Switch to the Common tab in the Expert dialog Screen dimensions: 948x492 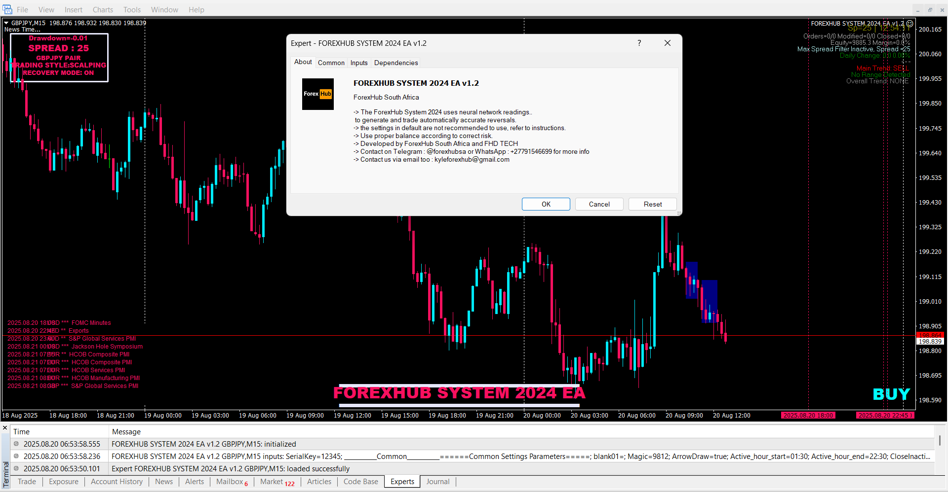(x=331, y=63)
